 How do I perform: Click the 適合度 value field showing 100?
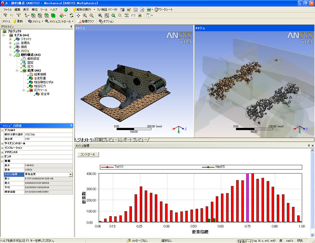point(48,139)
